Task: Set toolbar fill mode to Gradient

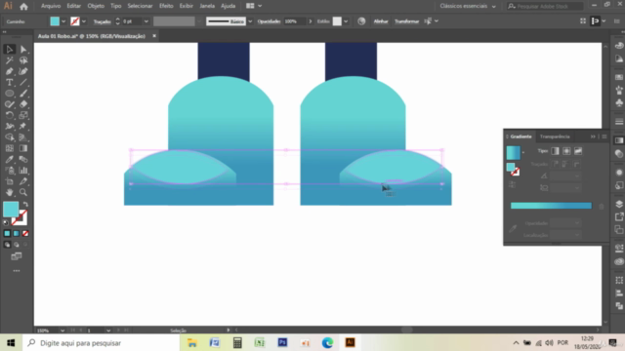Action: tap(17, 234)
